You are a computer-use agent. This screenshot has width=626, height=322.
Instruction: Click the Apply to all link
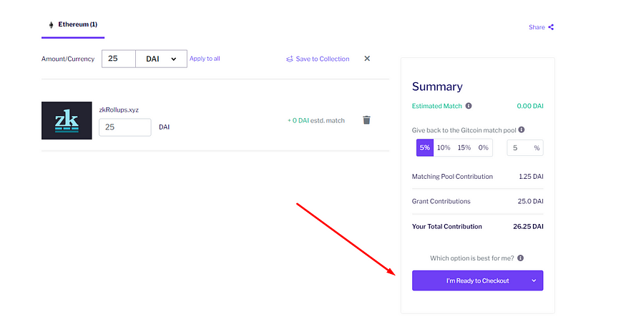coord(205,59)
